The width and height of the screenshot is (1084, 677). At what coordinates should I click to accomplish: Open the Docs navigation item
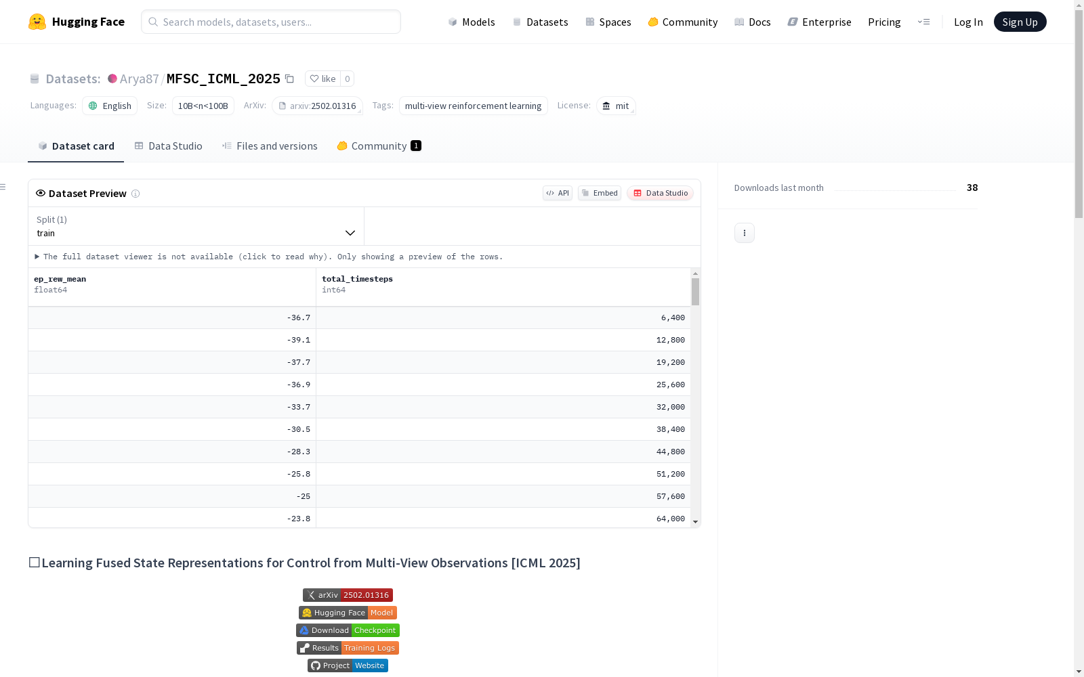tap(753, 22)
